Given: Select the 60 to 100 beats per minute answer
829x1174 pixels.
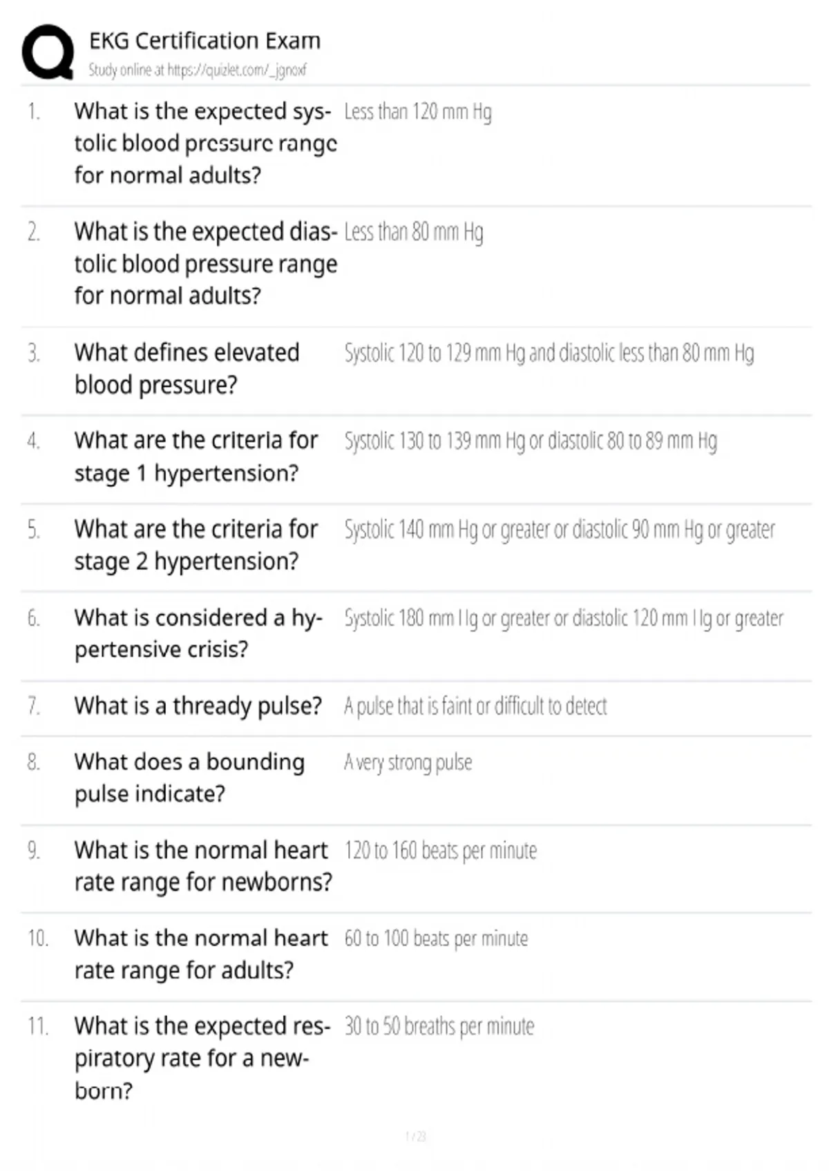Looking at the screenshot, I should coord(436,939).
